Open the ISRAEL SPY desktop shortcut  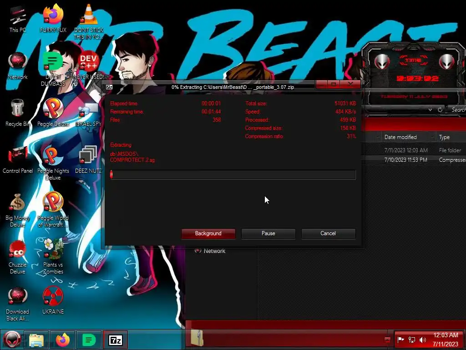pos(89,114)
